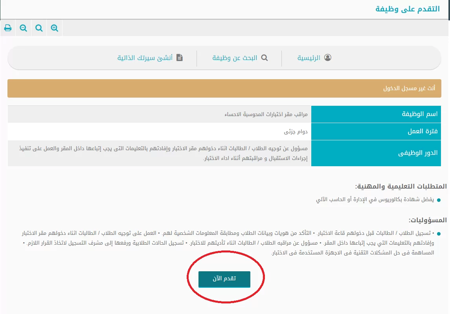The image size is (450, 314).
Task: Click the المسؤوليات heading
Action: coord(428,220)
